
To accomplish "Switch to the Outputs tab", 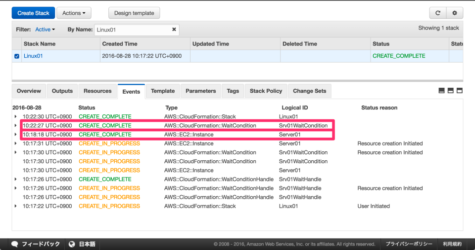I will [x=62, y=91].
